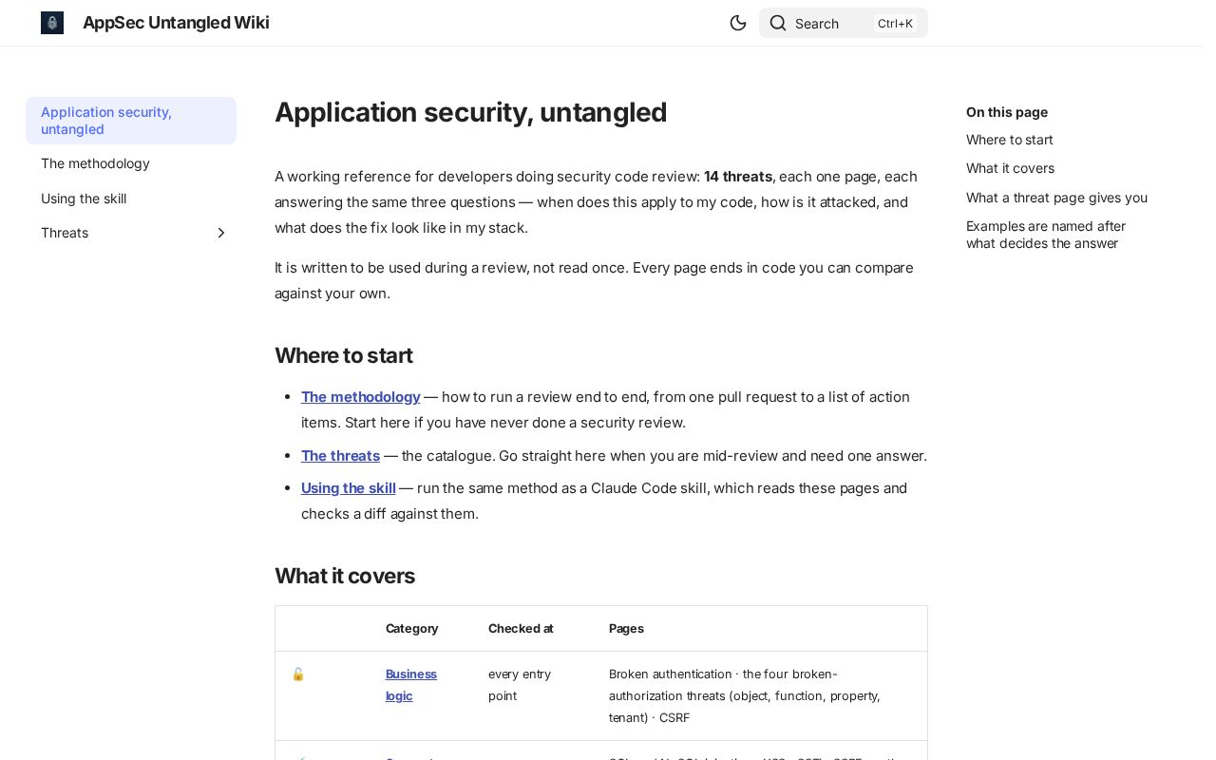Click the 'every entry point' table cell
The width and height of the screenshot is (1216, 760).
[520, 685]
